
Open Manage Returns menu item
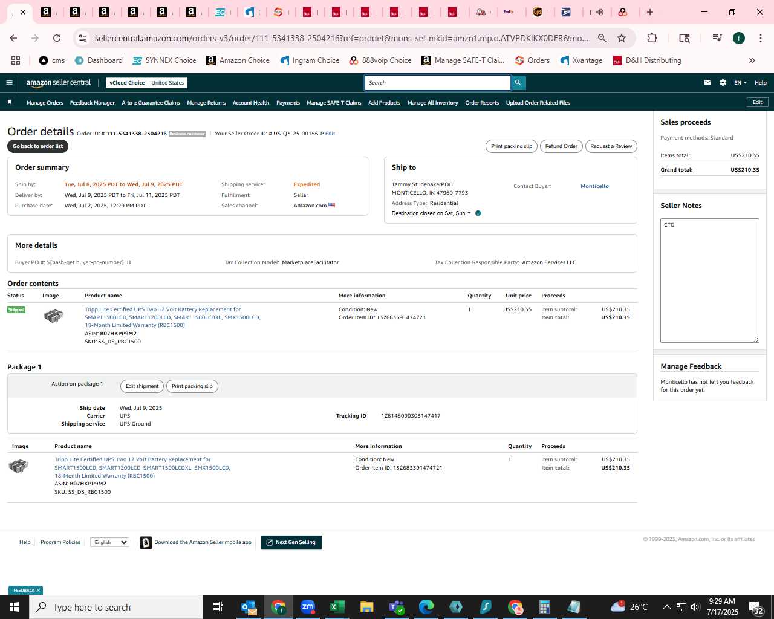(x=206, y=103)
